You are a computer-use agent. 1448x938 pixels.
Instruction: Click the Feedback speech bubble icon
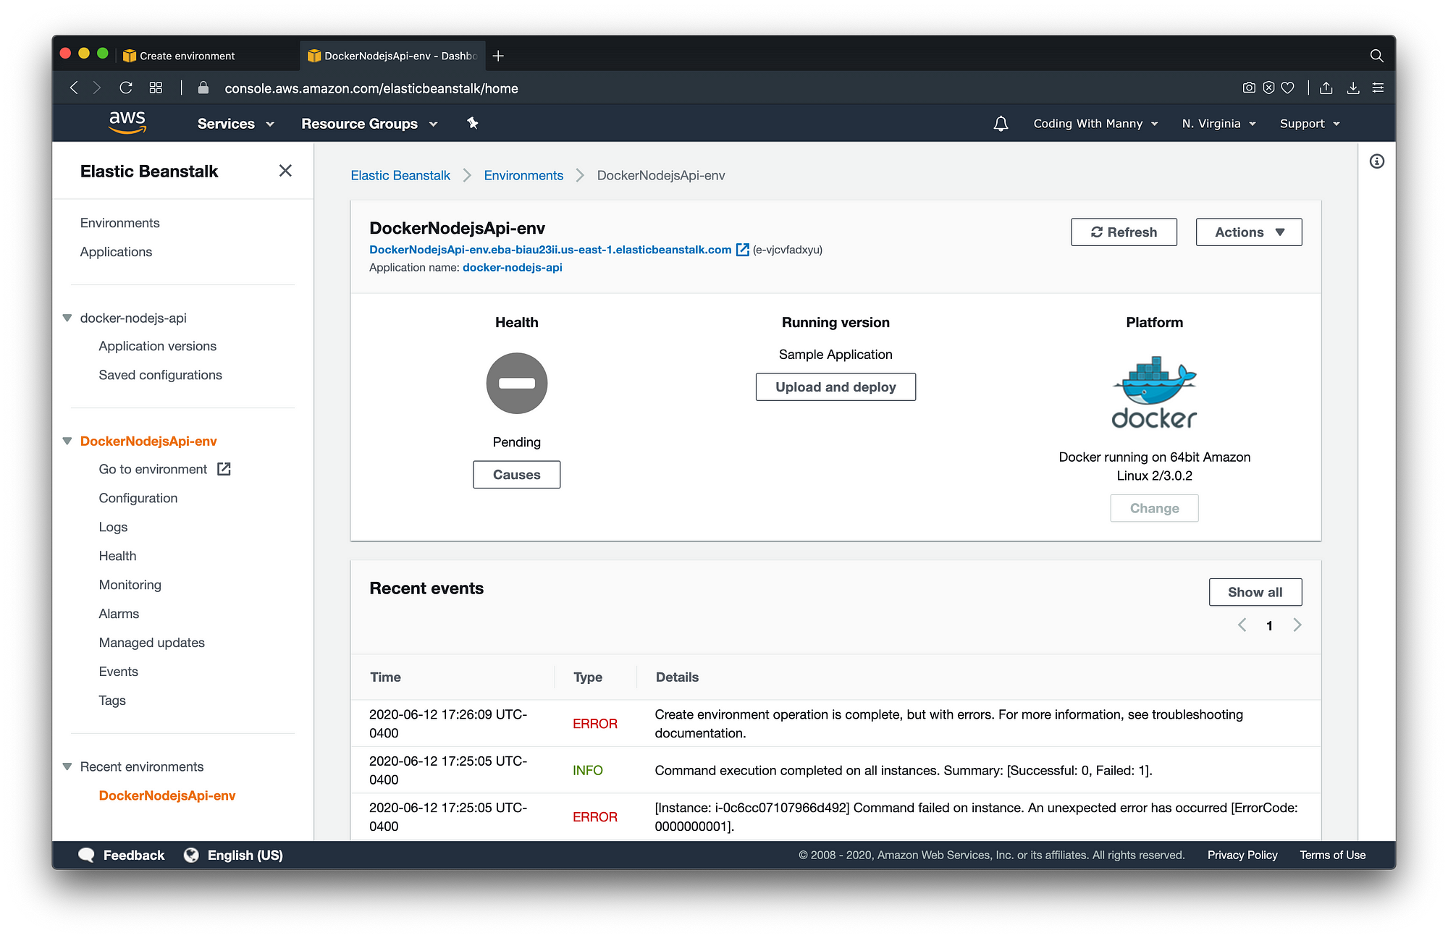[86, 855]
